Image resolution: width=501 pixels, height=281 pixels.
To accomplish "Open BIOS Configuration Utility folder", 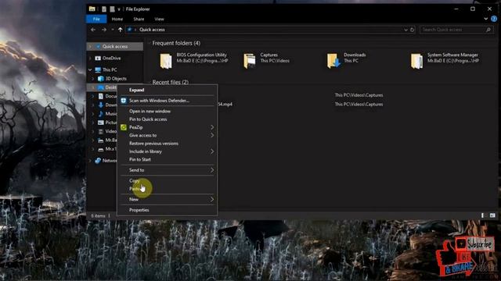I will click(x=194, y=61).
